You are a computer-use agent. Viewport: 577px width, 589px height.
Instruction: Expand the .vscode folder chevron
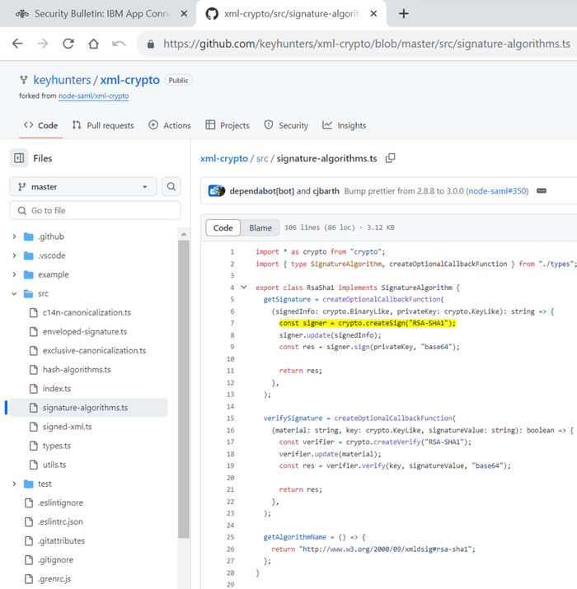point(14,255)
